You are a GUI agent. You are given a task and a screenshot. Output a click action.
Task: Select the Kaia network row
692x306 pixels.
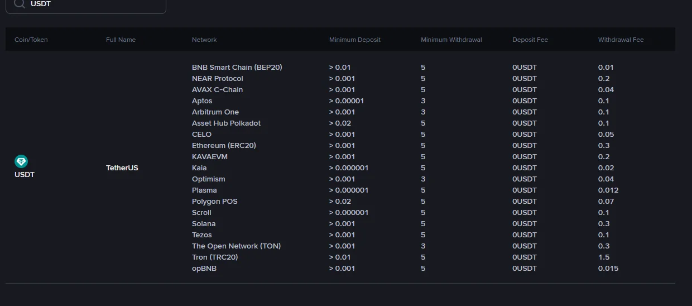pos(199,168)
